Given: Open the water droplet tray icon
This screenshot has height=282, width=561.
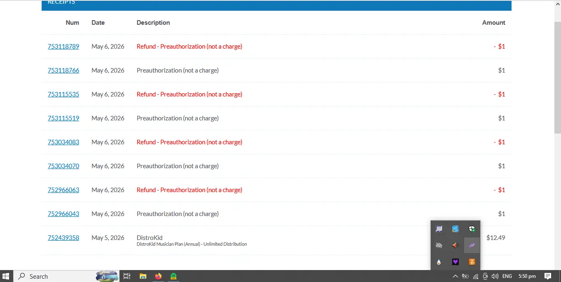Looking at the screenshot, I should (439, 262).
